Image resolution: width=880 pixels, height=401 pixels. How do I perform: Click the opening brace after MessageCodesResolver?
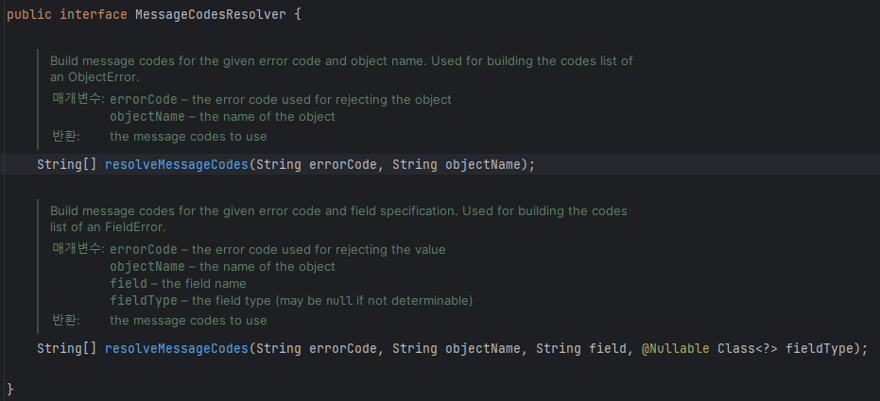click(298, 14)
